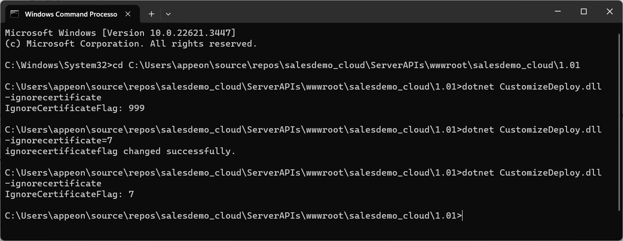The image size is (623, 241).
Task: Expand the new tab profile dropdown chevron
Action: (x=168, y=14)
